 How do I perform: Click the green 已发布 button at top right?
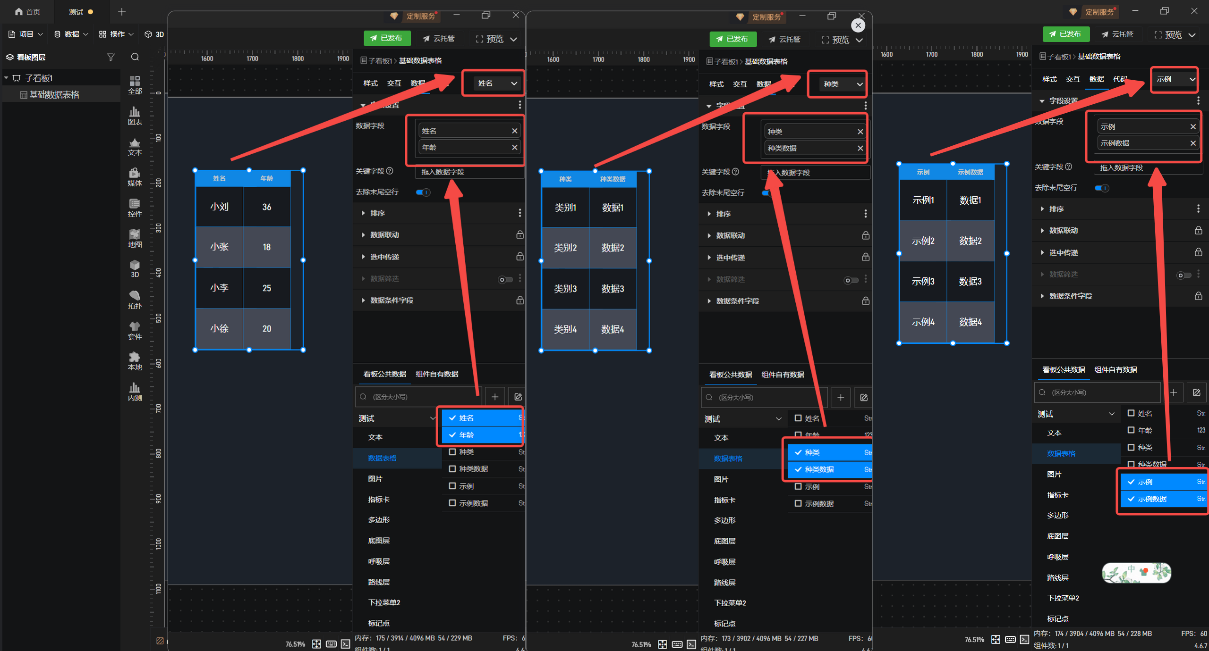(x=1065, y=34)
